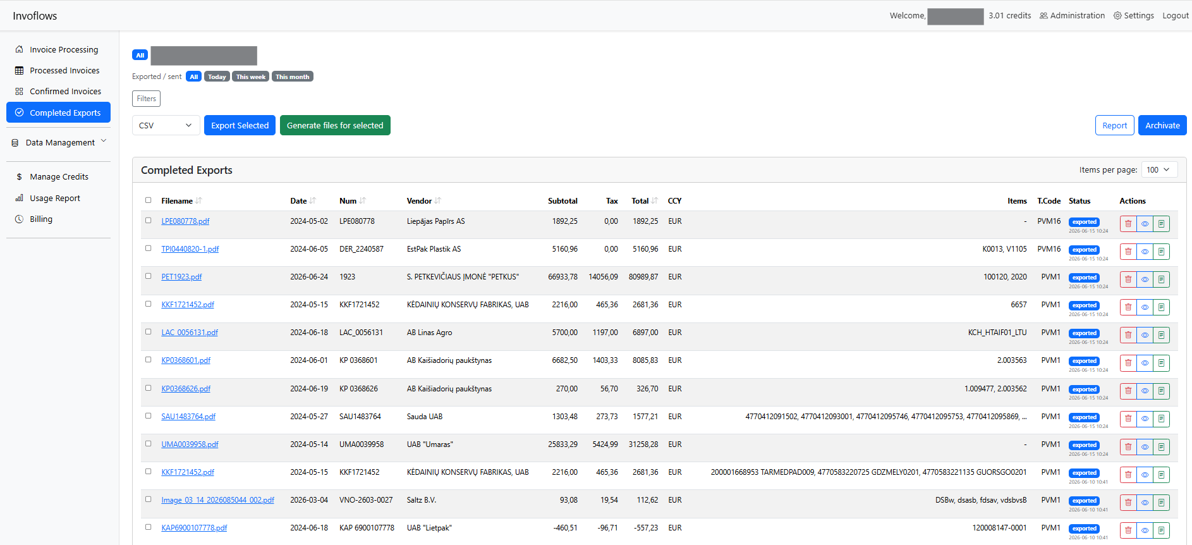Trash the KP0368601.pdf export
The height and width of the screenshot is (545, 1192).
[1128, 363]
